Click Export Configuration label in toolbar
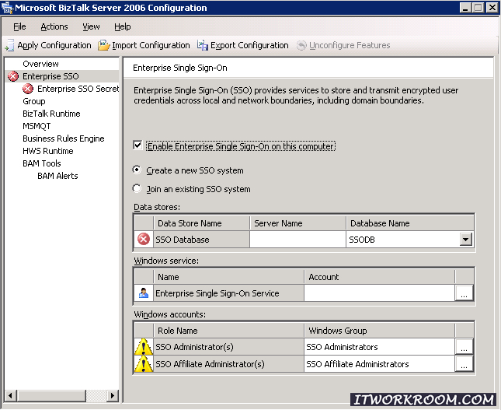501x410 pixels. pyautogui.click(x=249, y=45)
